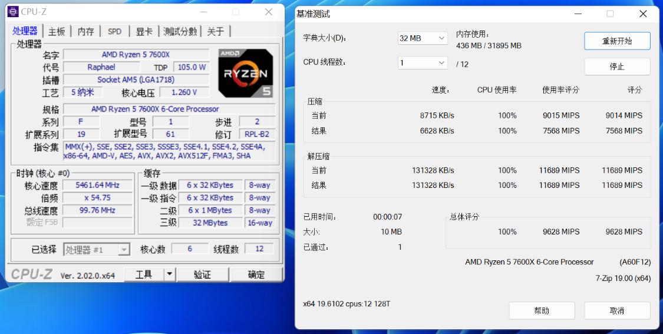Click the CPU-Z app icon in title bar
This screenshot has height=334, width=663.
(13, 11)
